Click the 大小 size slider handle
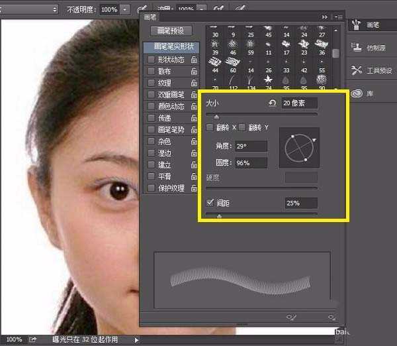Image resolution: width=397 pixels, height=346 pixels. coord(216,117)
